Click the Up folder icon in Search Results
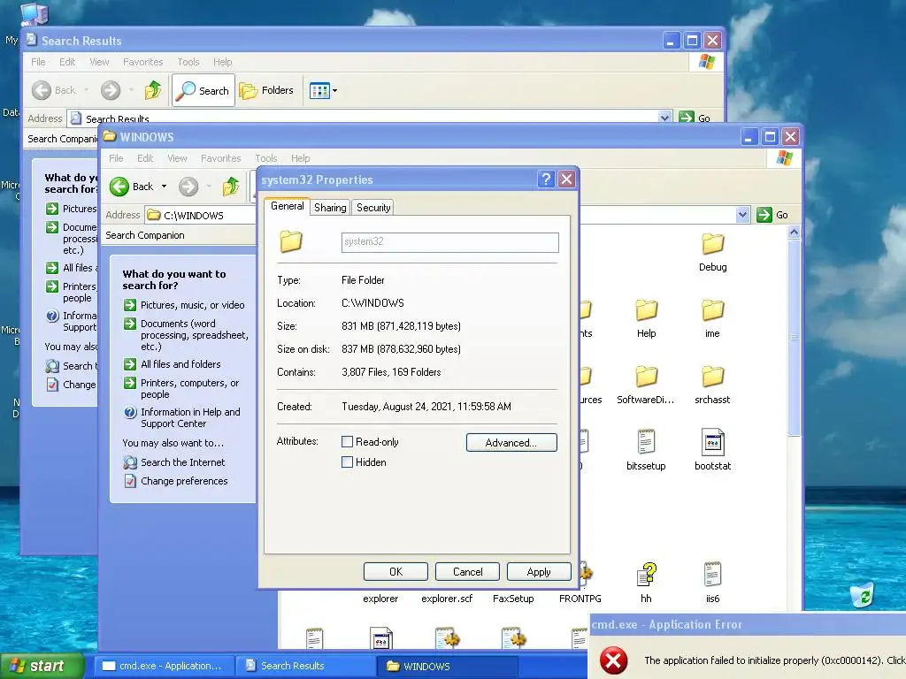Viewport: 906px width, 679px height. tap(153, 90)
